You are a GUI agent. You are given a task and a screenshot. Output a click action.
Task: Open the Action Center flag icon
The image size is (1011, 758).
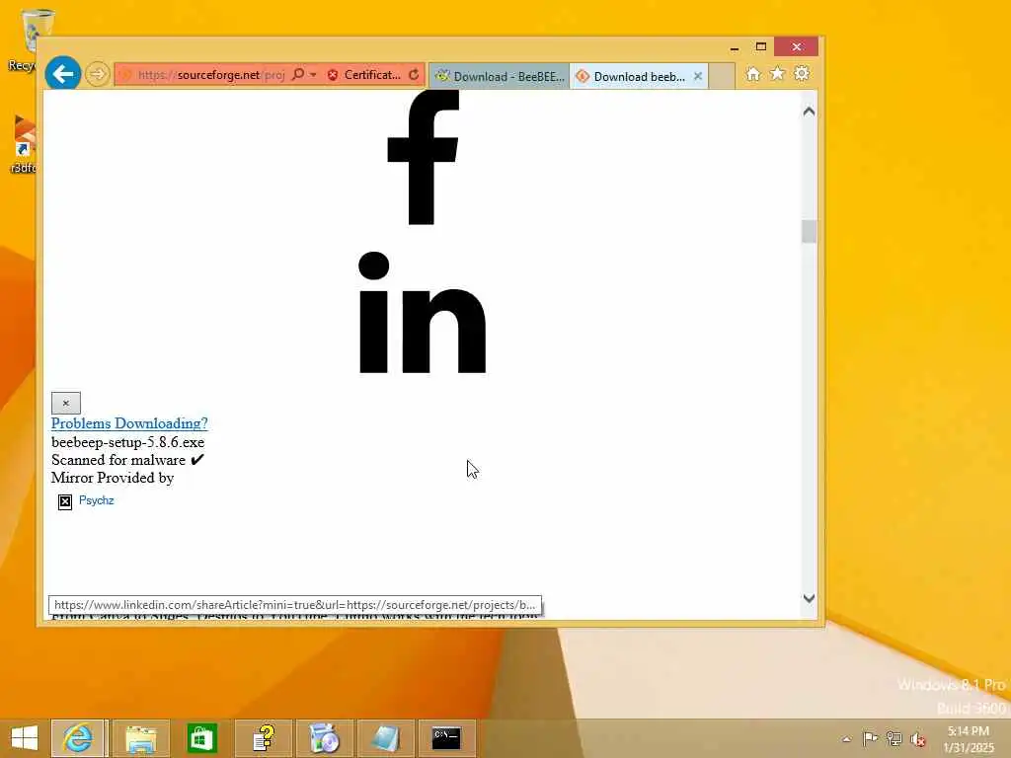click(x=870, y=738)
